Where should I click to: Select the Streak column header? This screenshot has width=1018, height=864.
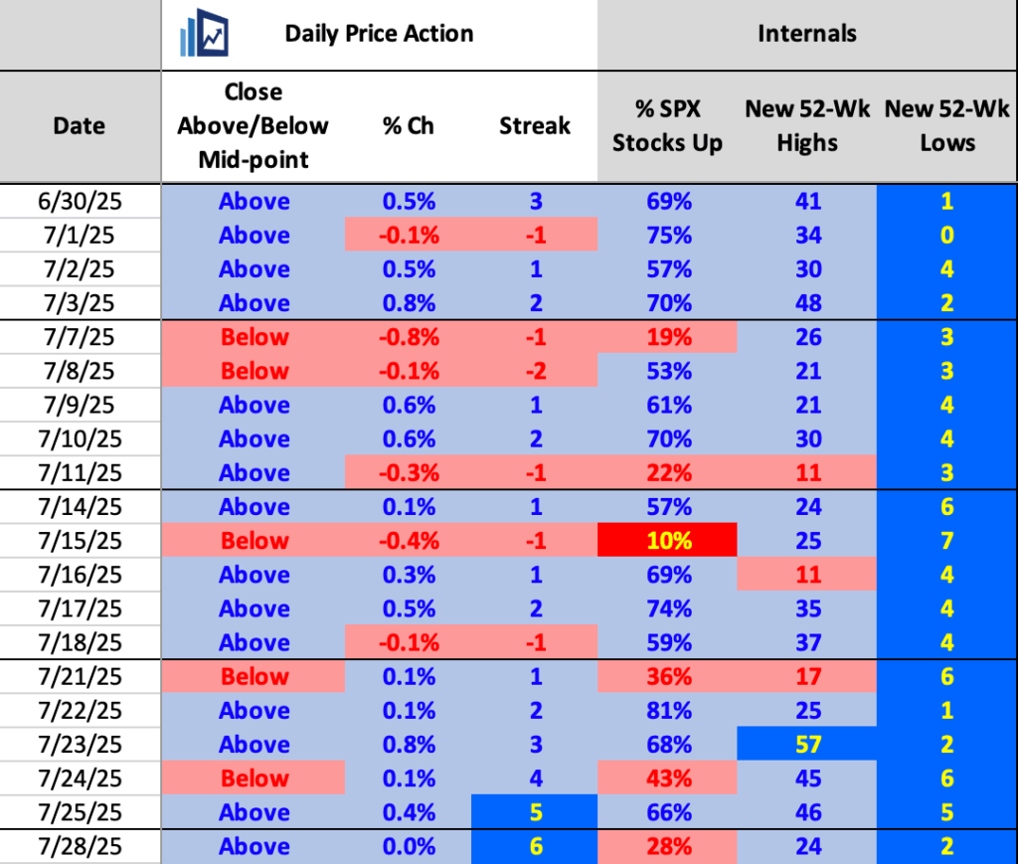coord(535,125)
